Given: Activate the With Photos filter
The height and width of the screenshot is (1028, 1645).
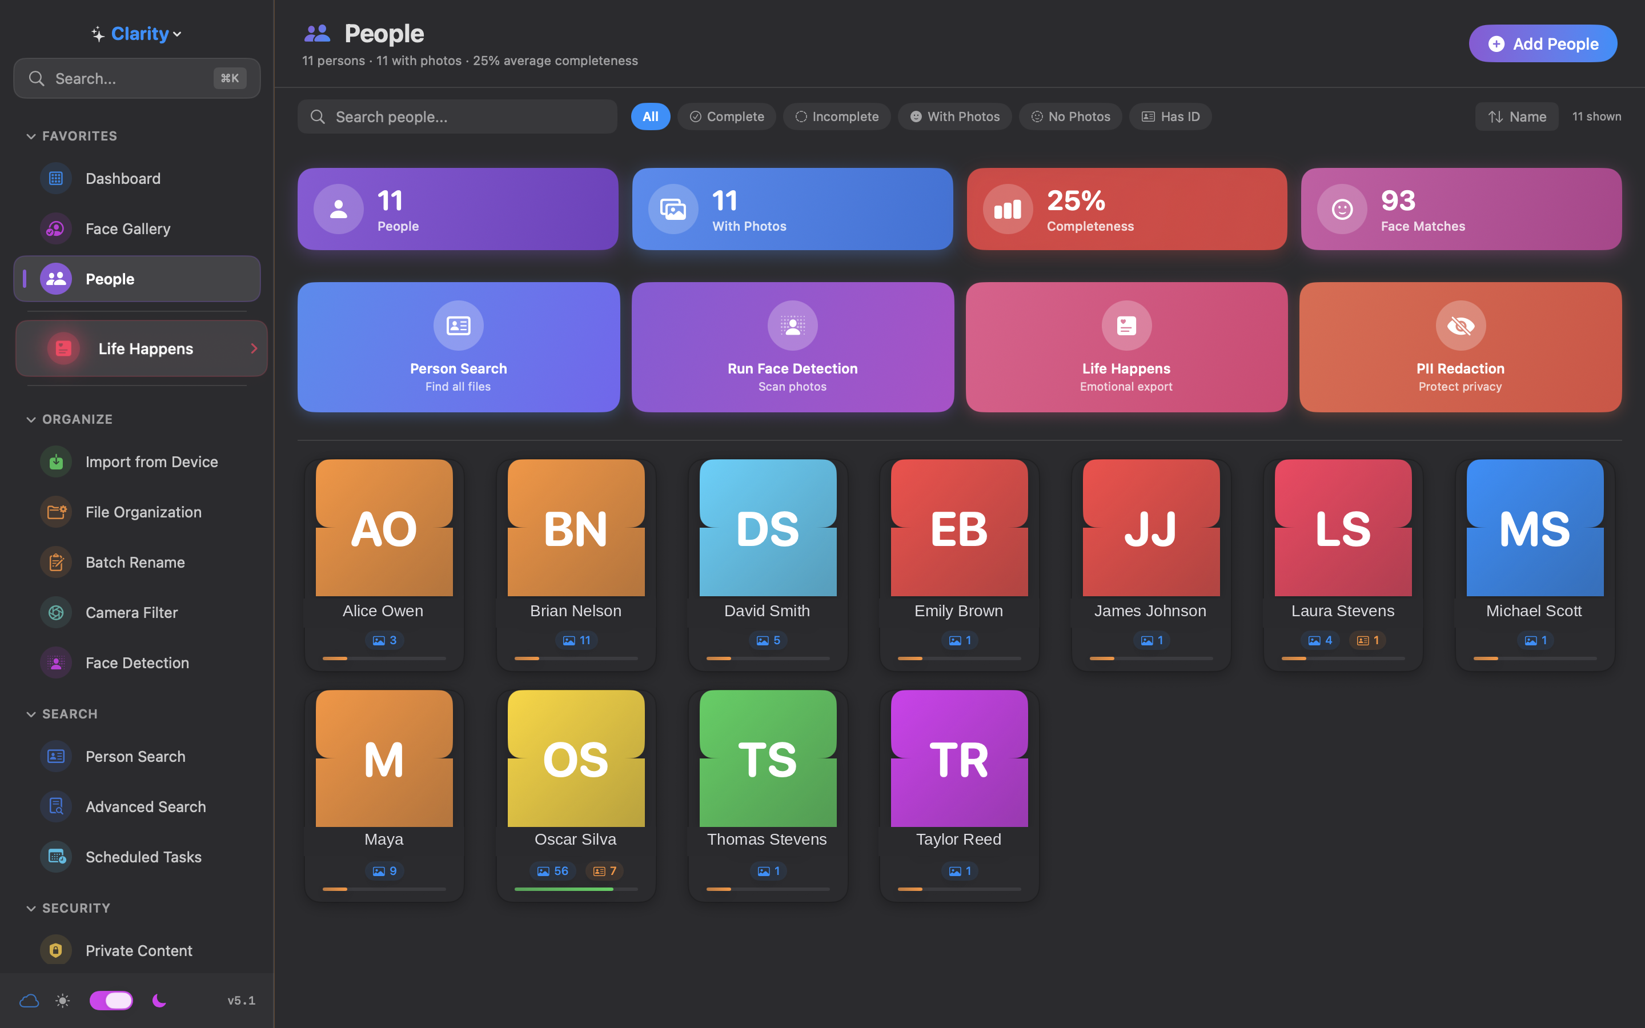Looking at the screenshot, I should coord(954,117).
